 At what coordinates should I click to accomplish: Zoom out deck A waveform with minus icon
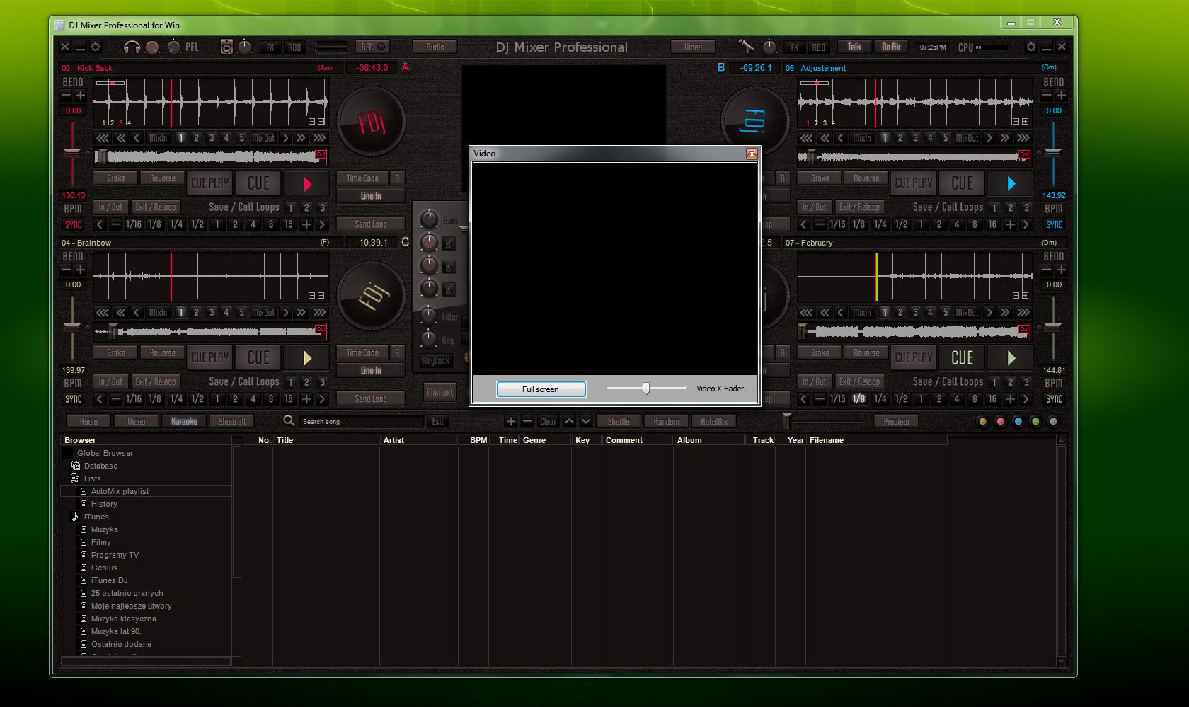tap(311, 122)
